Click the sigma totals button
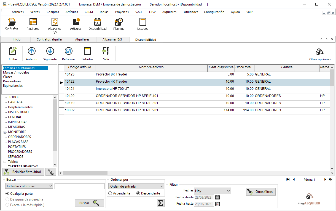The width and height of the screenshot is (336, 211). tap(160, 203)
